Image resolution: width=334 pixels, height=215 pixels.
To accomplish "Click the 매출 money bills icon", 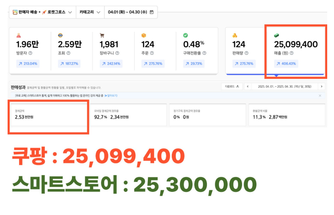I will [276, 35].
